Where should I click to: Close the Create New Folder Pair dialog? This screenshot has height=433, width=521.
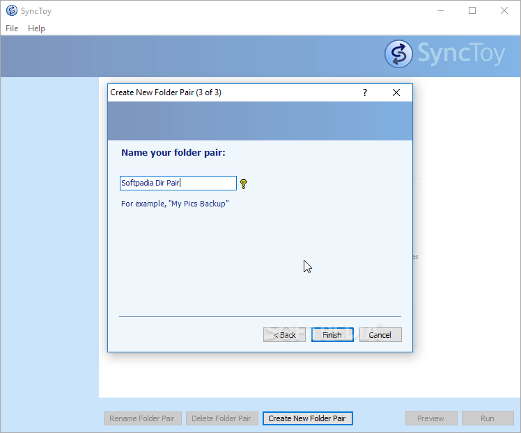396,92
